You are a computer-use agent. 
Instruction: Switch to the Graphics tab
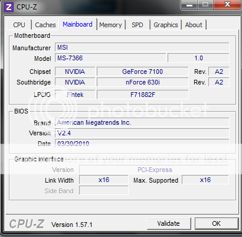pyautogui.click(x=166, y=25)
